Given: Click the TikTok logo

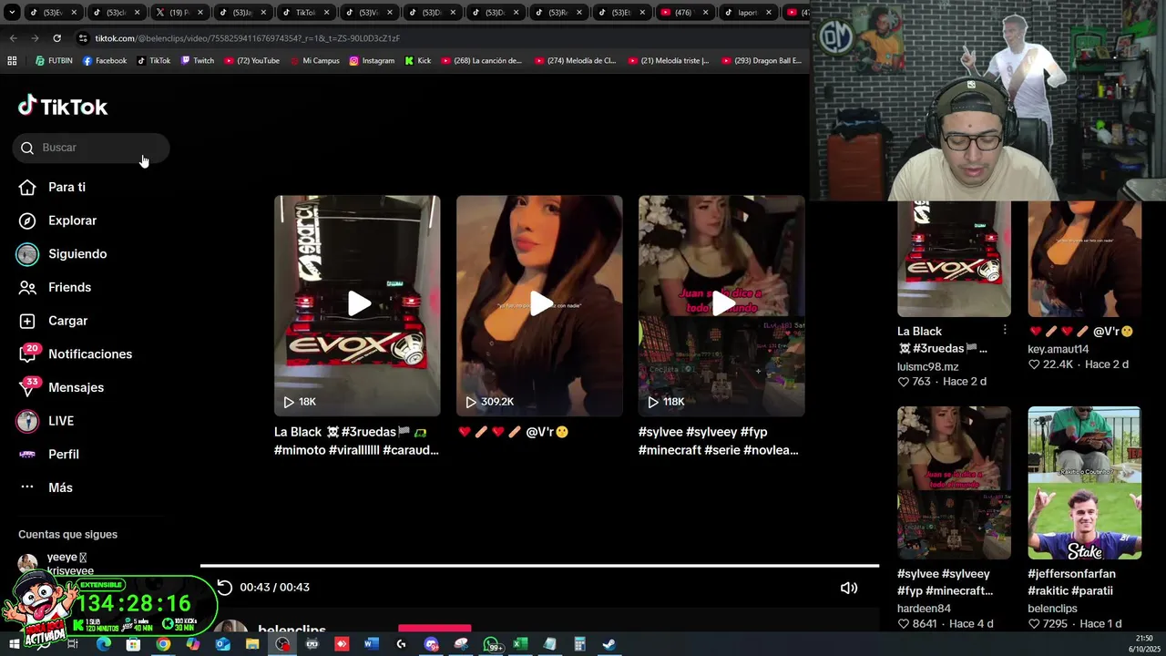Looking at the screenshot, I should (x=63, y=107).
